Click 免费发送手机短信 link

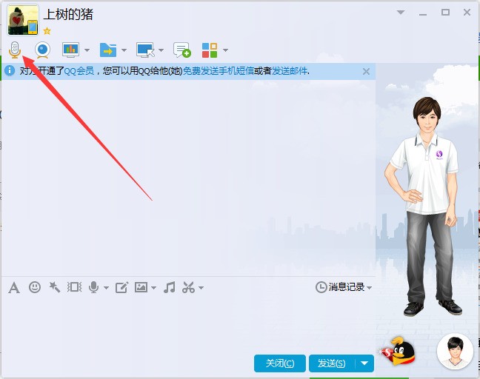click(x=219, y=71)
